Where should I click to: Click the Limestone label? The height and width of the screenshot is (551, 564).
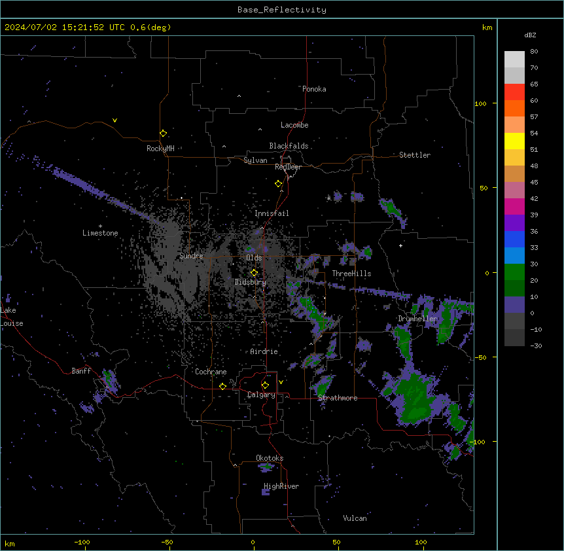pos(100,233)
